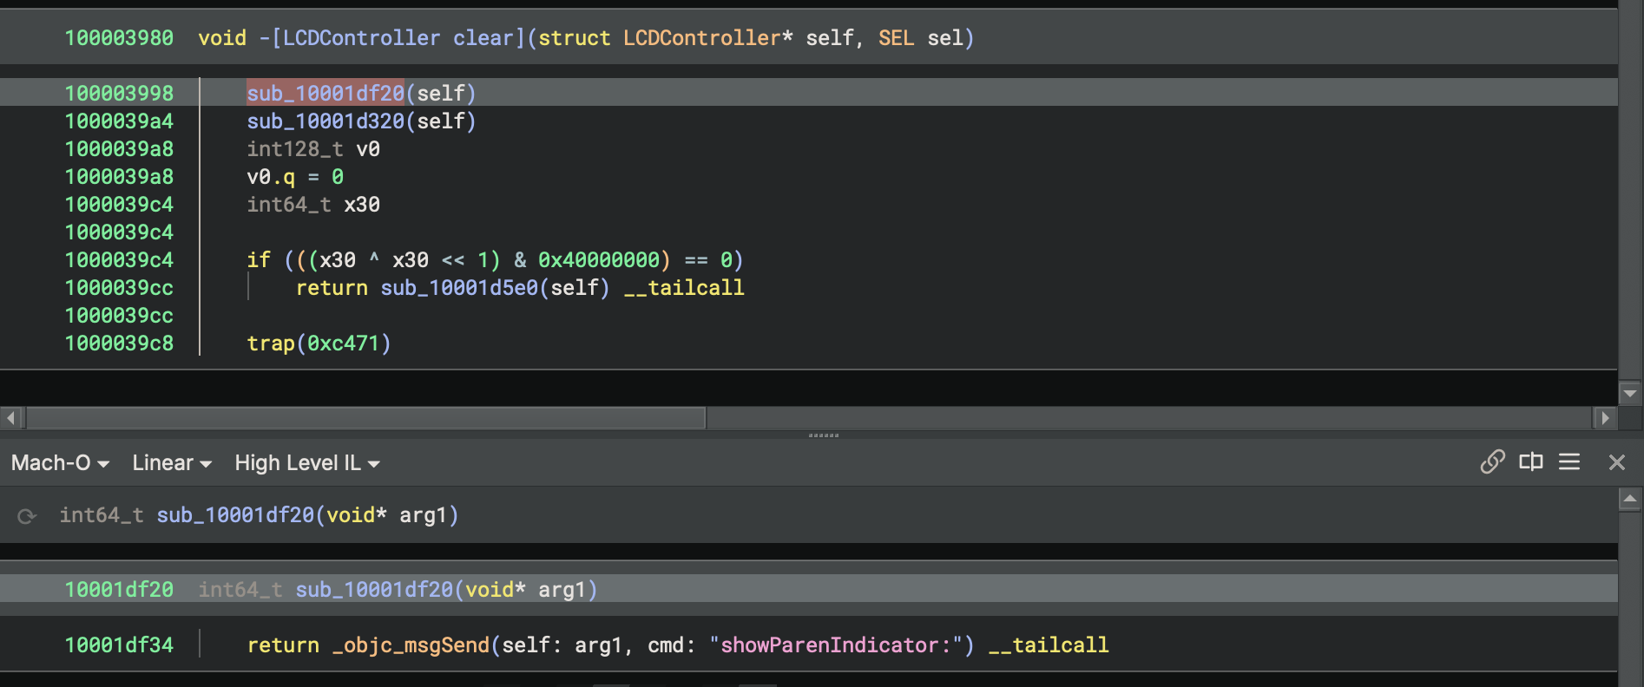Screen dimensions: 1644x687
Task: Click the _objc_msgSend symbol
Action: (411, 645)
